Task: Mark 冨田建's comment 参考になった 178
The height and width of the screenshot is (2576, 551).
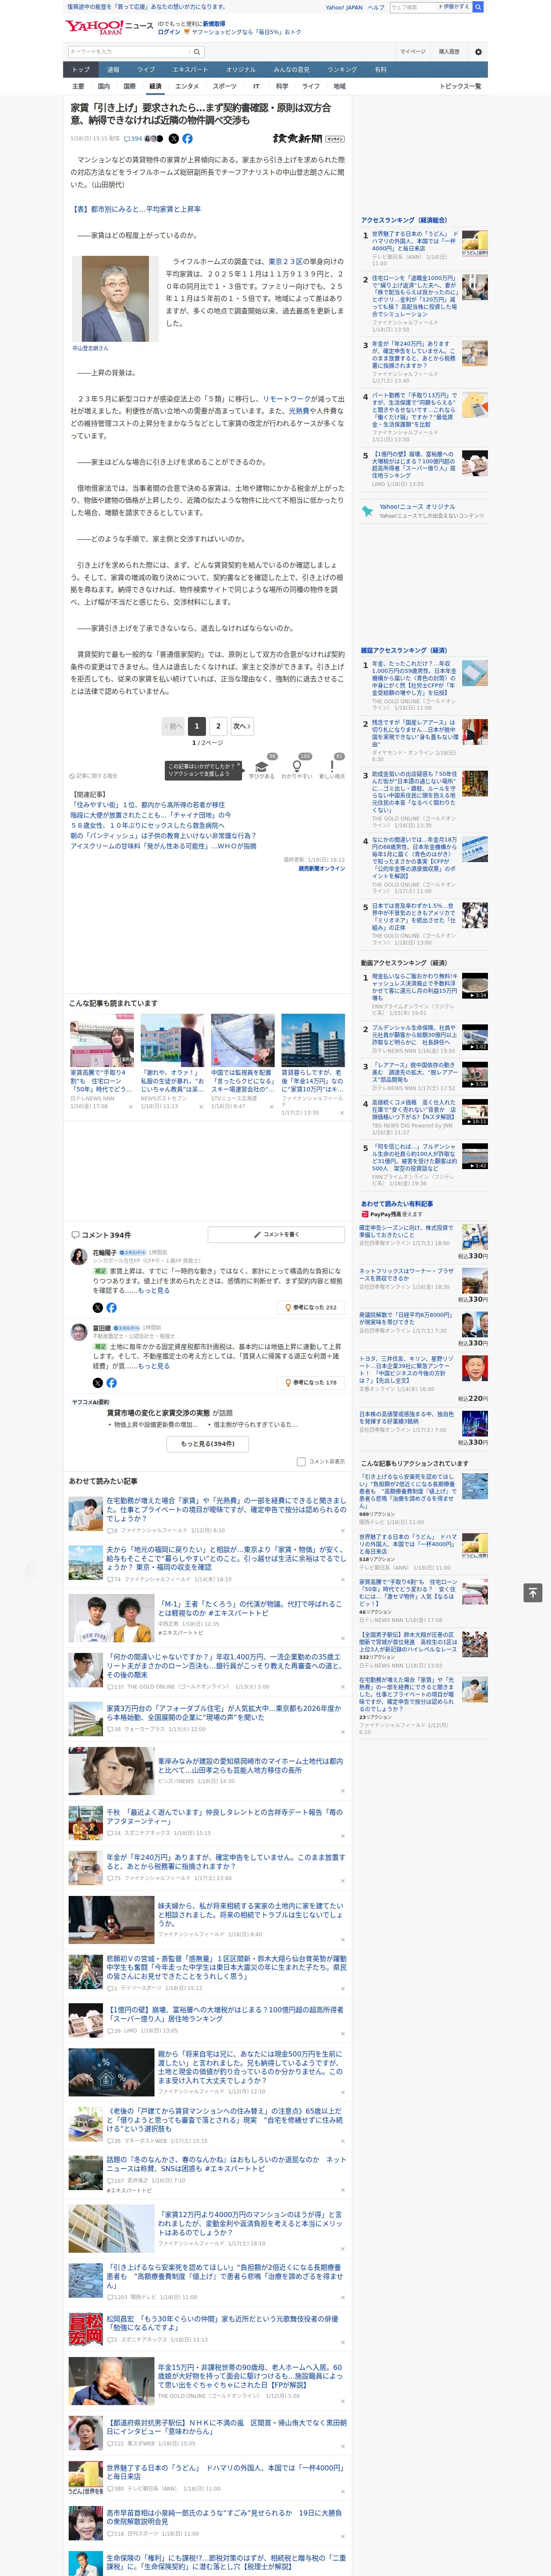Action: pos(312,1382)
